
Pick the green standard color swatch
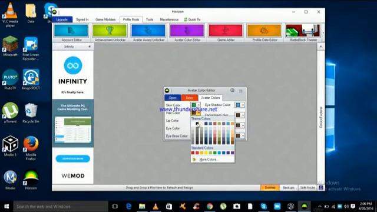click(x=214, y=153)
